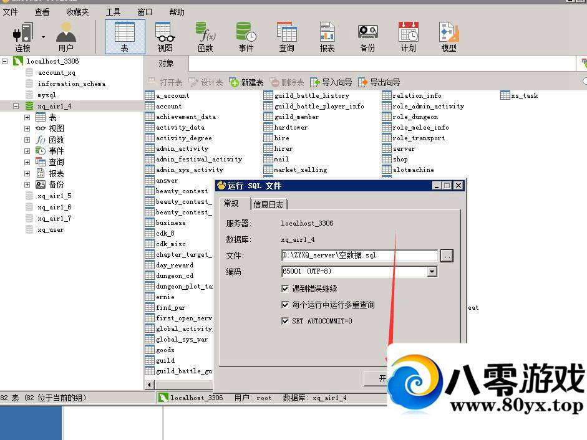
Task: Open the 收藏夹 menu
Action: point(77,12)
